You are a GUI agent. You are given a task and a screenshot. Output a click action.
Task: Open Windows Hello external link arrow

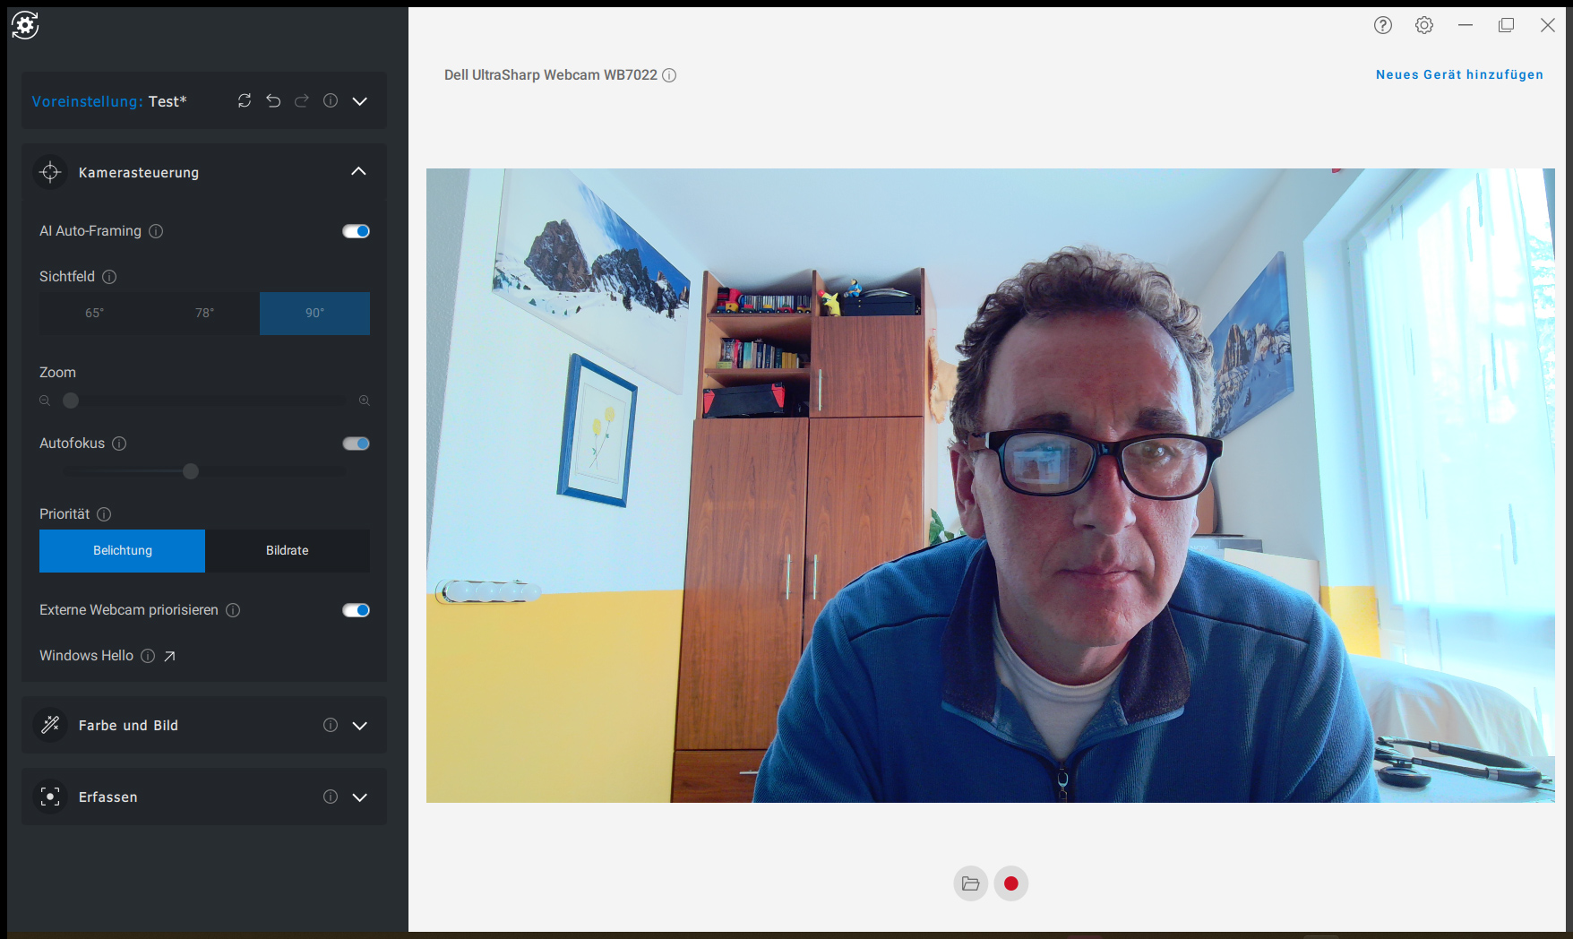[x=169, y=657]
